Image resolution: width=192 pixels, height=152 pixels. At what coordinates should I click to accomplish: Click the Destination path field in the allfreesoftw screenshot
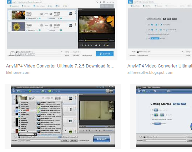pyautogui.click(x=160, y=55)
